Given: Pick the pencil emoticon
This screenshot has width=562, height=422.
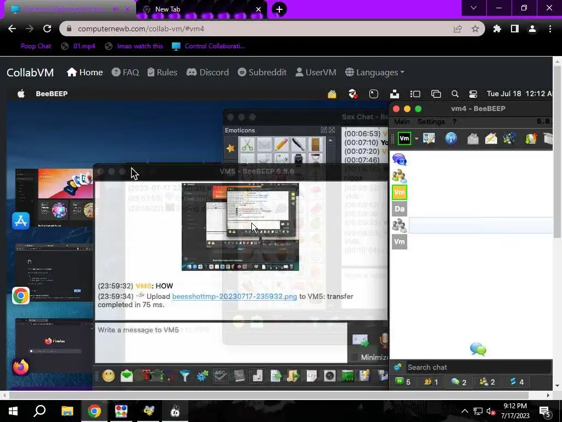Looking at the screenshot, I should click(x=282, y=145).
